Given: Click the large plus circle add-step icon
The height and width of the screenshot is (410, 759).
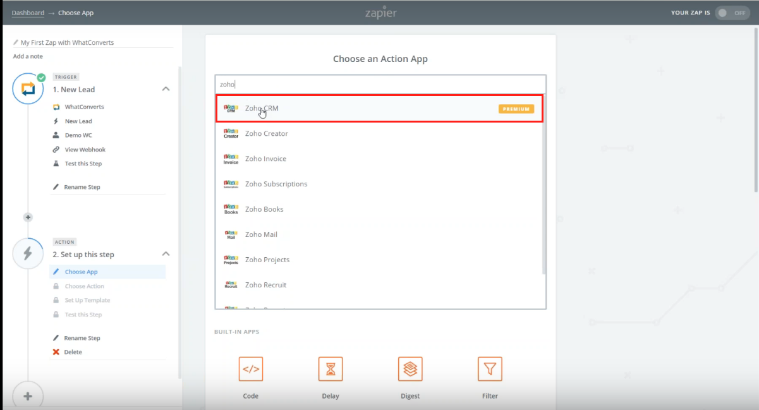Looking at the screenshot, I should (x=28, y=396).
